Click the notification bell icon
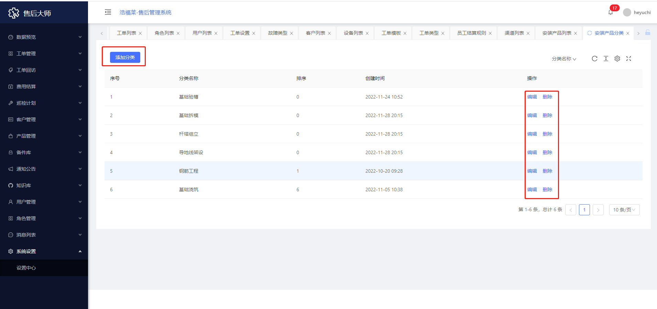This screenshot has height=309, width=657. [x=611, y=12]
